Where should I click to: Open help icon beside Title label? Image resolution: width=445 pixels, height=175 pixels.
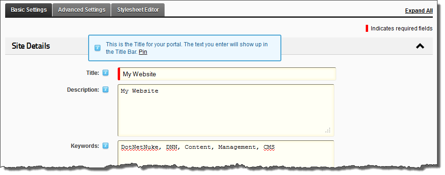coord(106,73)
